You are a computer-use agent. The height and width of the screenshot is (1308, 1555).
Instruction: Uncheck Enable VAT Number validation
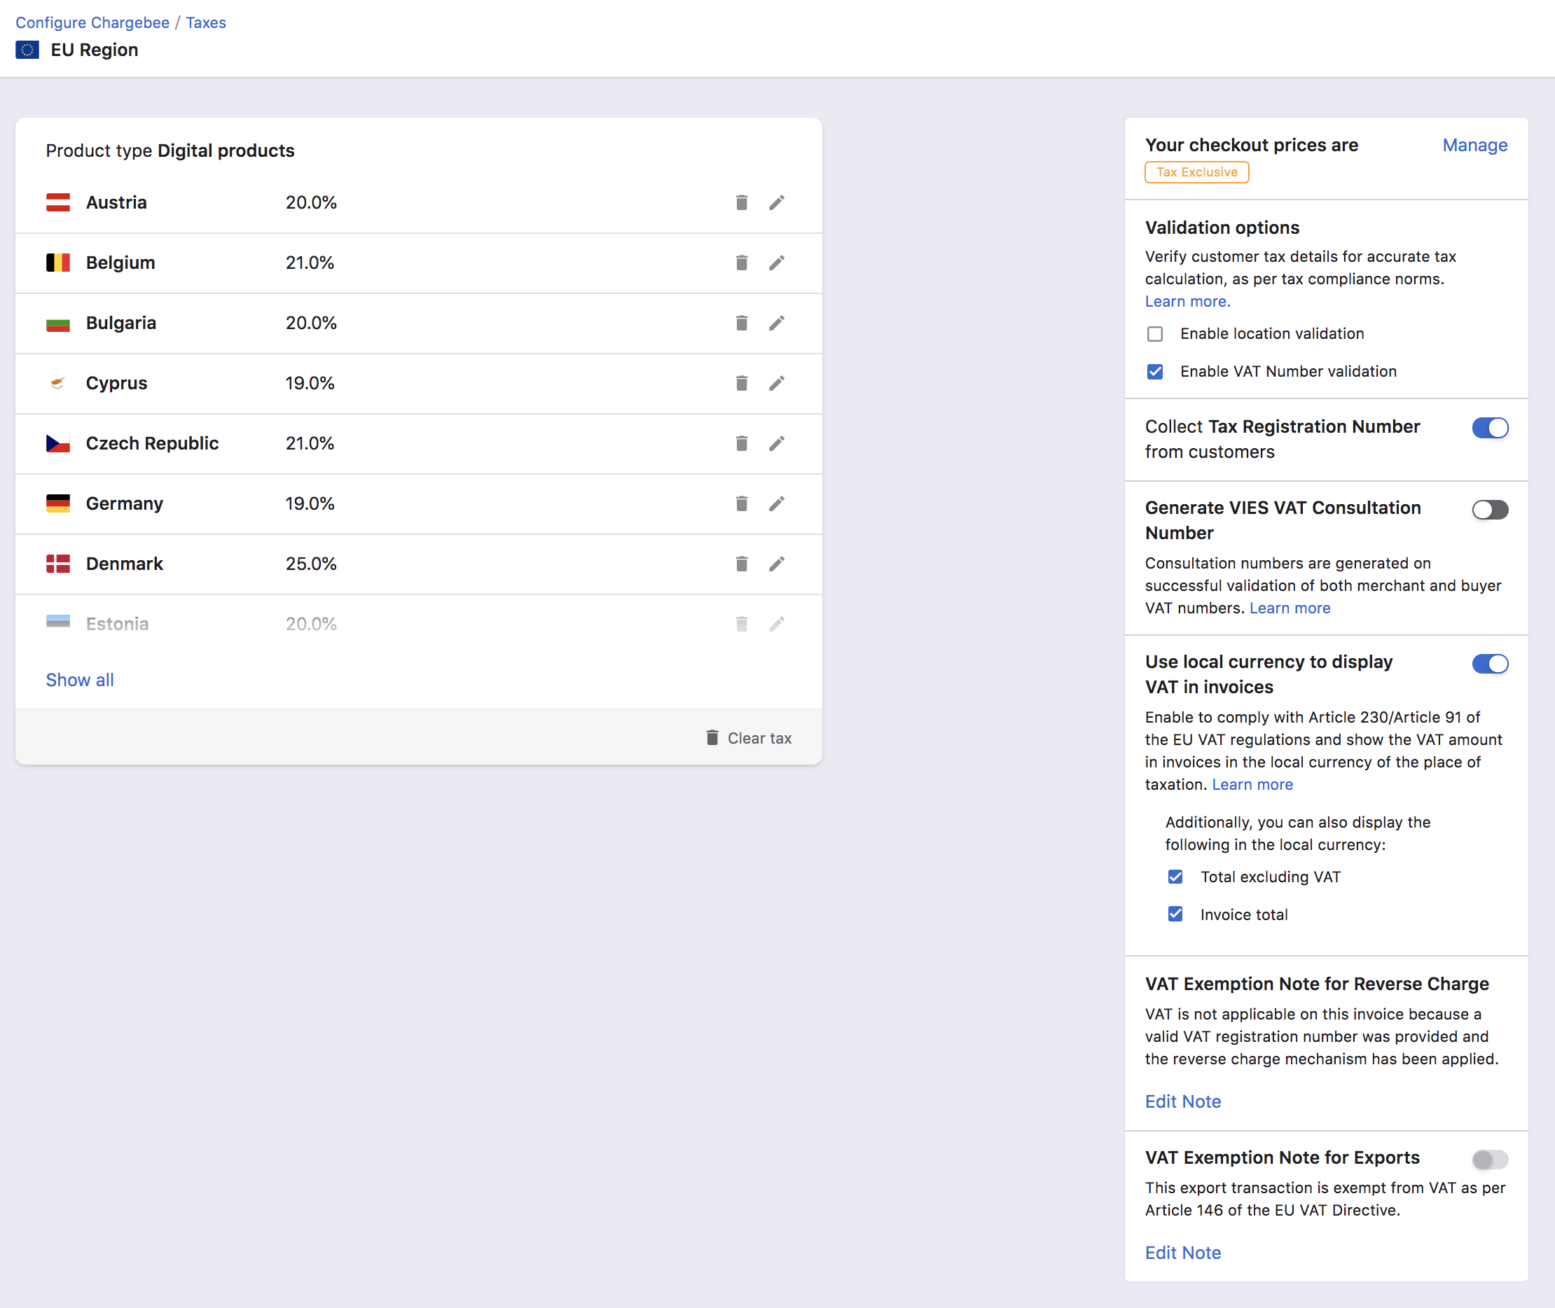1155,372
